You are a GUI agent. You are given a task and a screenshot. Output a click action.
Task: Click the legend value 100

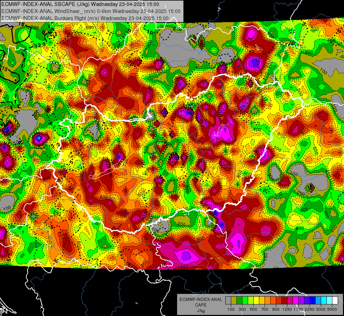click(x=231, y=309)
